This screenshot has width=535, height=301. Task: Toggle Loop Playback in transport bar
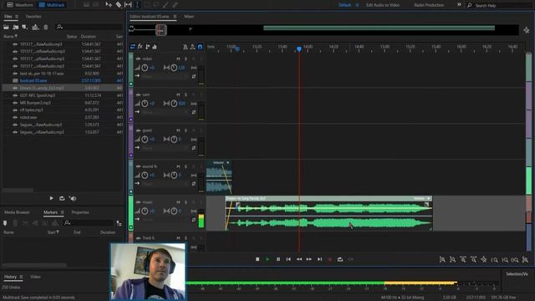(x=340, y=259)
